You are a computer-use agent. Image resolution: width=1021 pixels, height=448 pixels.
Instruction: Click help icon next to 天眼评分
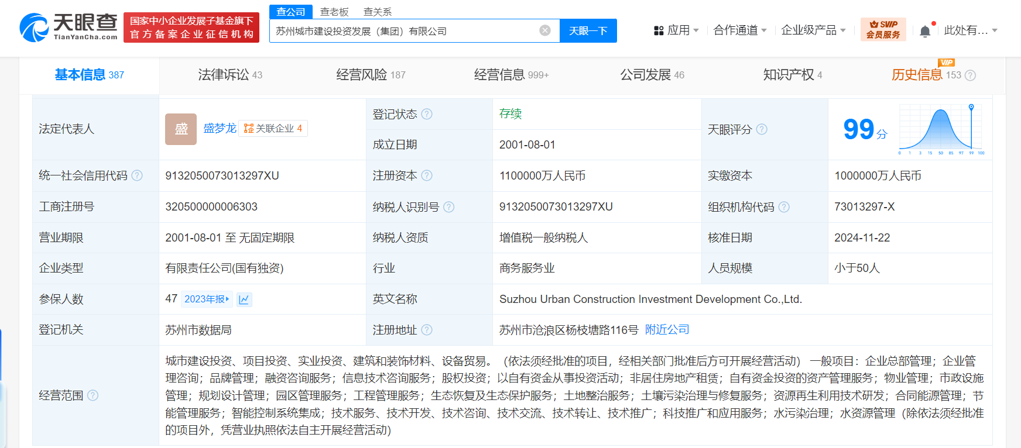762,129
